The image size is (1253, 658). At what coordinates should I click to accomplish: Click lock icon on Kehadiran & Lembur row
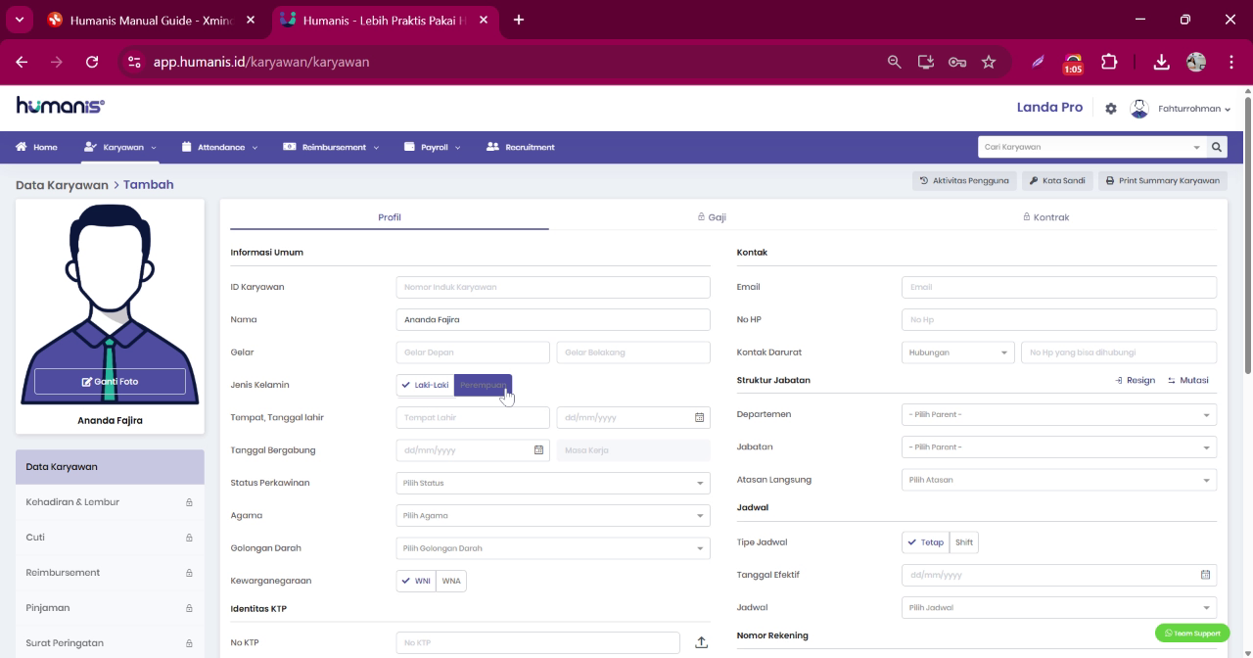pos(189,502)
